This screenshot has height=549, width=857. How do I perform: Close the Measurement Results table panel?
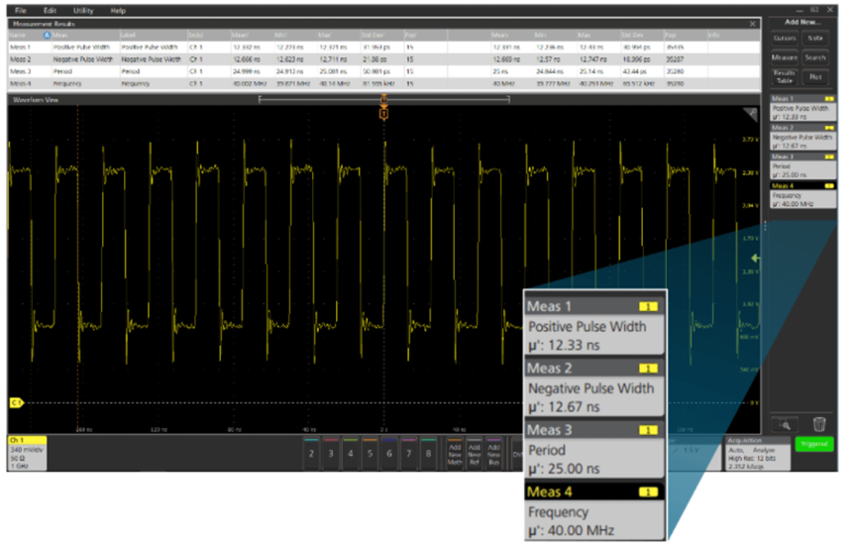(x=753, y=23)
